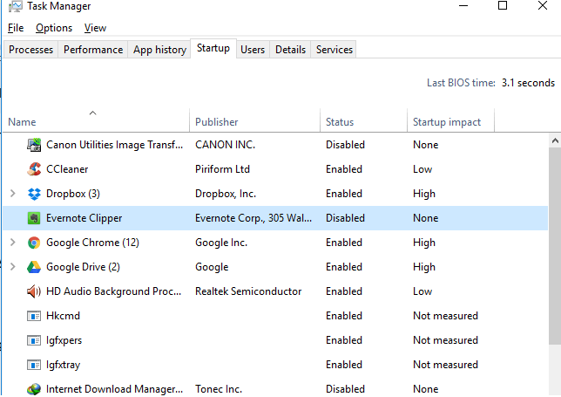Viewport: 561px width, 397px height.
Task: Select the Hkcmd entry name
Action: pos(63,316)
